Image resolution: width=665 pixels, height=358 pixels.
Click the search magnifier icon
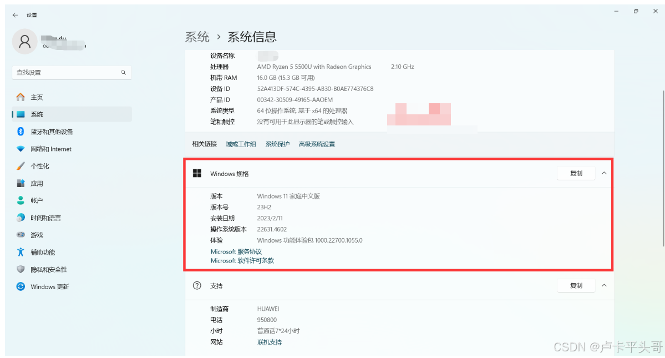[x=124, y=73]
